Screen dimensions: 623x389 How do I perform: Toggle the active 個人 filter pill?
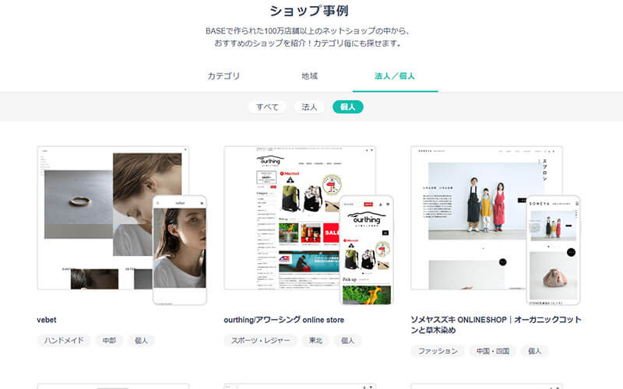tap(347, 107)
